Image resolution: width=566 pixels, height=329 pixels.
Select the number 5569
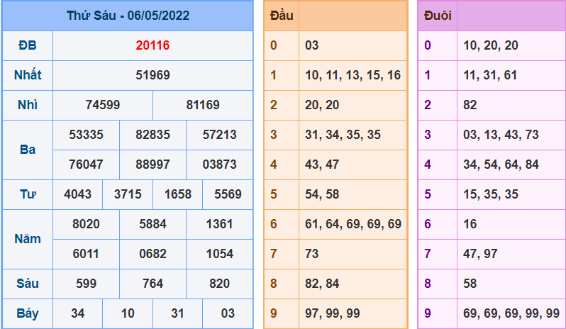point(228,194)
